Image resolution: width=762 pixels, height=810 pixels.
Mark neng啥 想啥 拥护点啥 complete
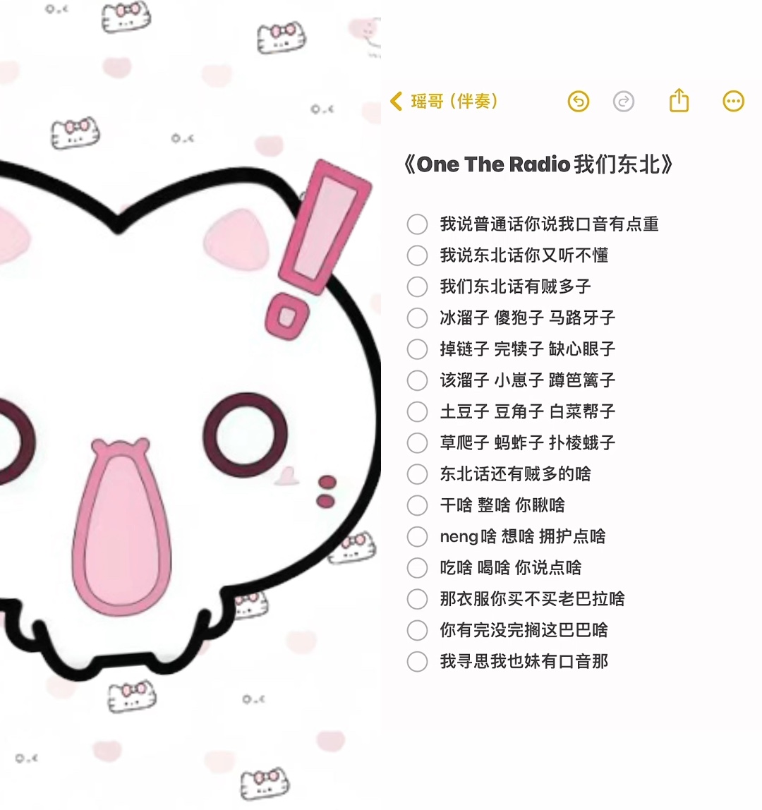pos(417,537)
